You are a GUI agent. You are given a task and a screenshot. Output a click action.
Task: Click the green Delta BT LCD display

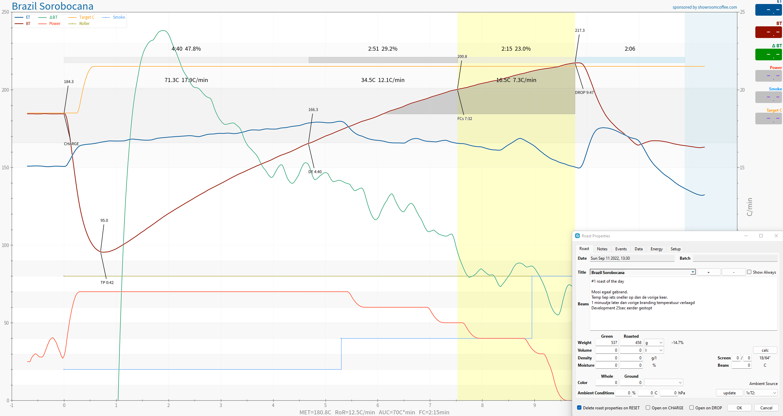(768, 54)
